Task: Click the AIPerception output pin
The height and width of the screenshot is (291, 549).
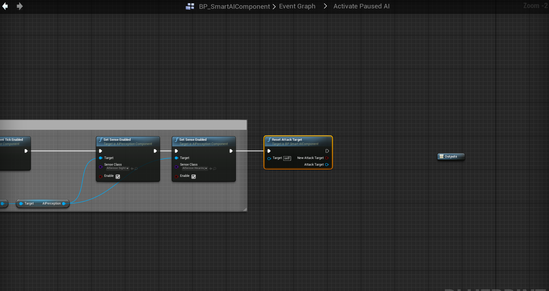Action: (64, 203)
